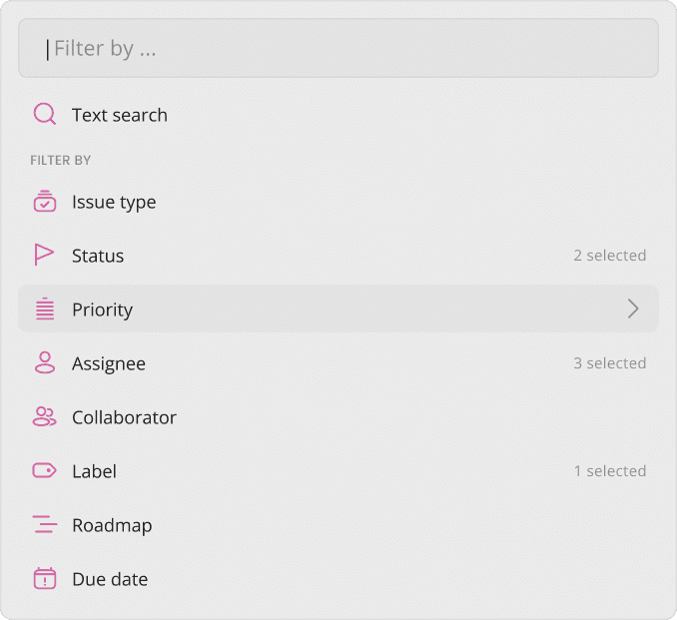Click the Assignee person icon
Viewport: 677px width, 620px height.
click(x=45, y=362)
